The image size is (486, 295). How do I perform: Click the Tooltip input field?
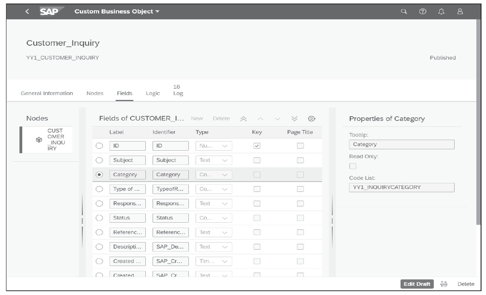point(401,144)
